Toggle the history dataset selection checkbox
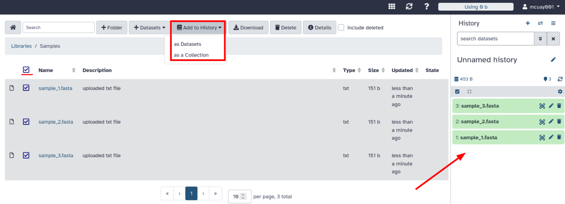Screen dimensions: 565x204 tap(457, 91)
